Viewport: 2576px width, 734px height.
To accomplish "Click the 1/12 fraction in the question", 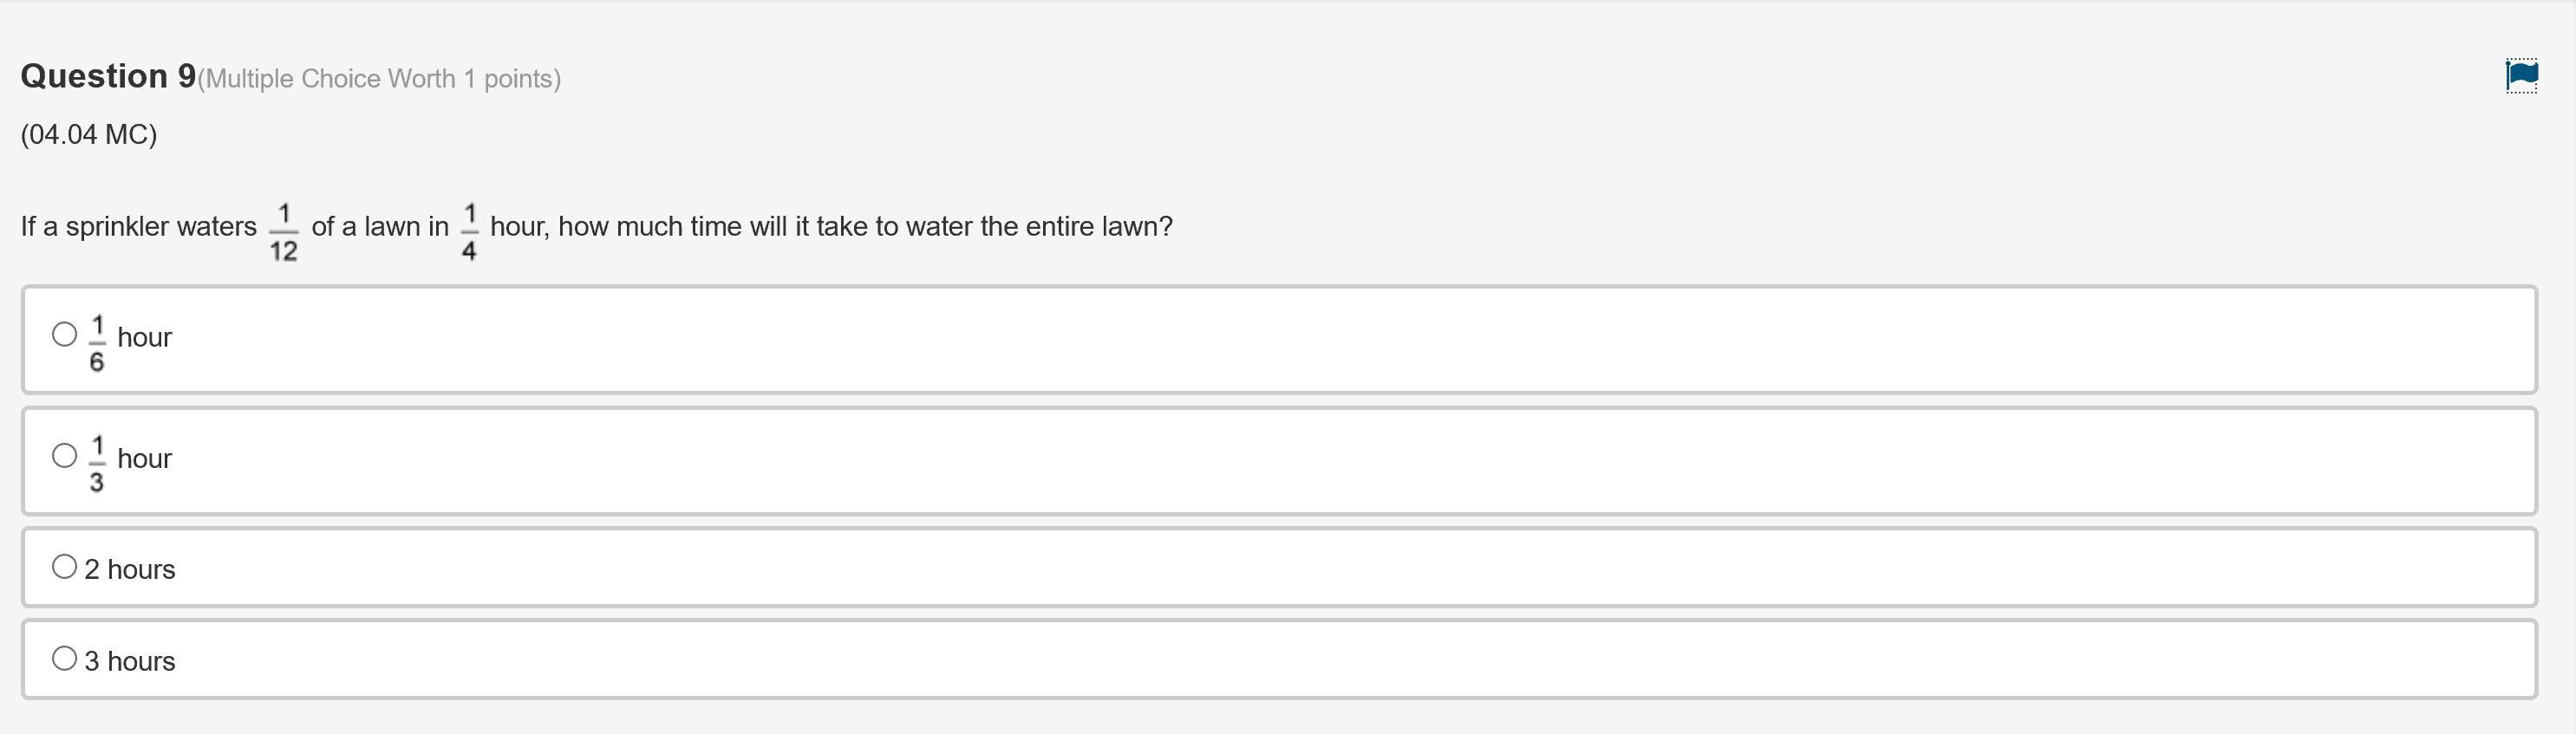I will [283, 233].
